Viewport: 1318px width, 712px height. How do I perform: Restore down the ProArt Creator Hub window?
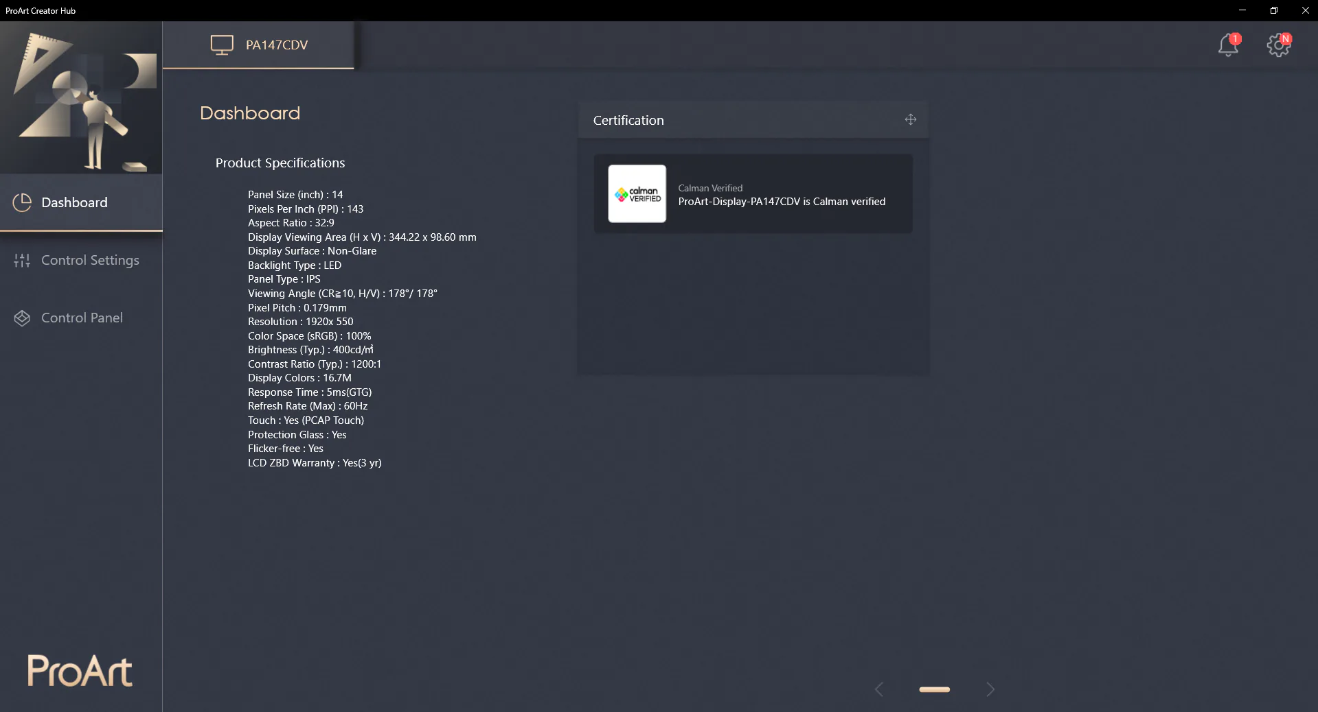[x=1274, y=10]
